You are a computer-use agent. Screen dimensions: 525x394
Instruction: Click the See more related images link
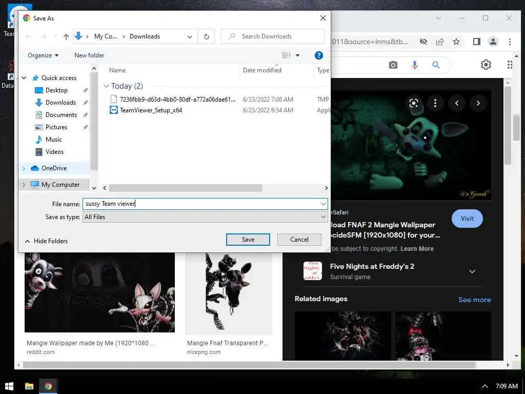[474, 300]
